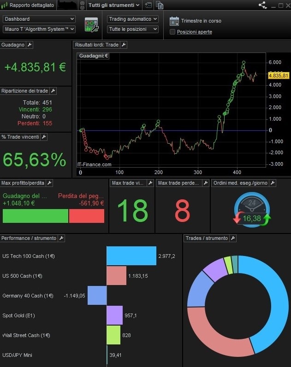Toggle the Posizioni aperte checkbox
This screenshot has height=367, width=291.
point(172,32)
